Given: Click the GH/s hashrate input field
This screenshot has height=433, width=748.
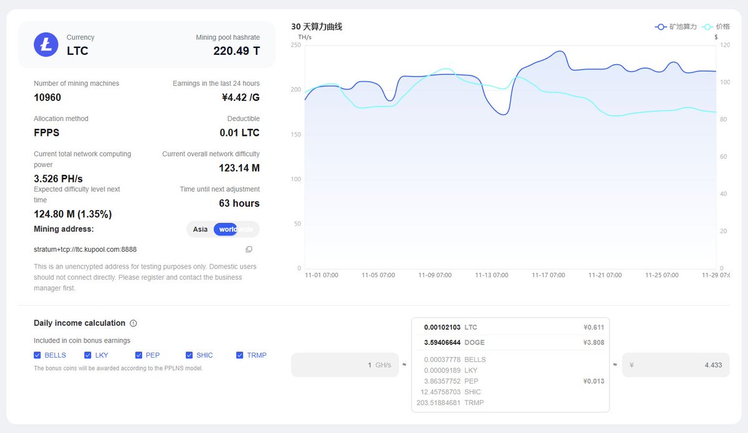Looking at the screenshot, I should coord(345,365).
